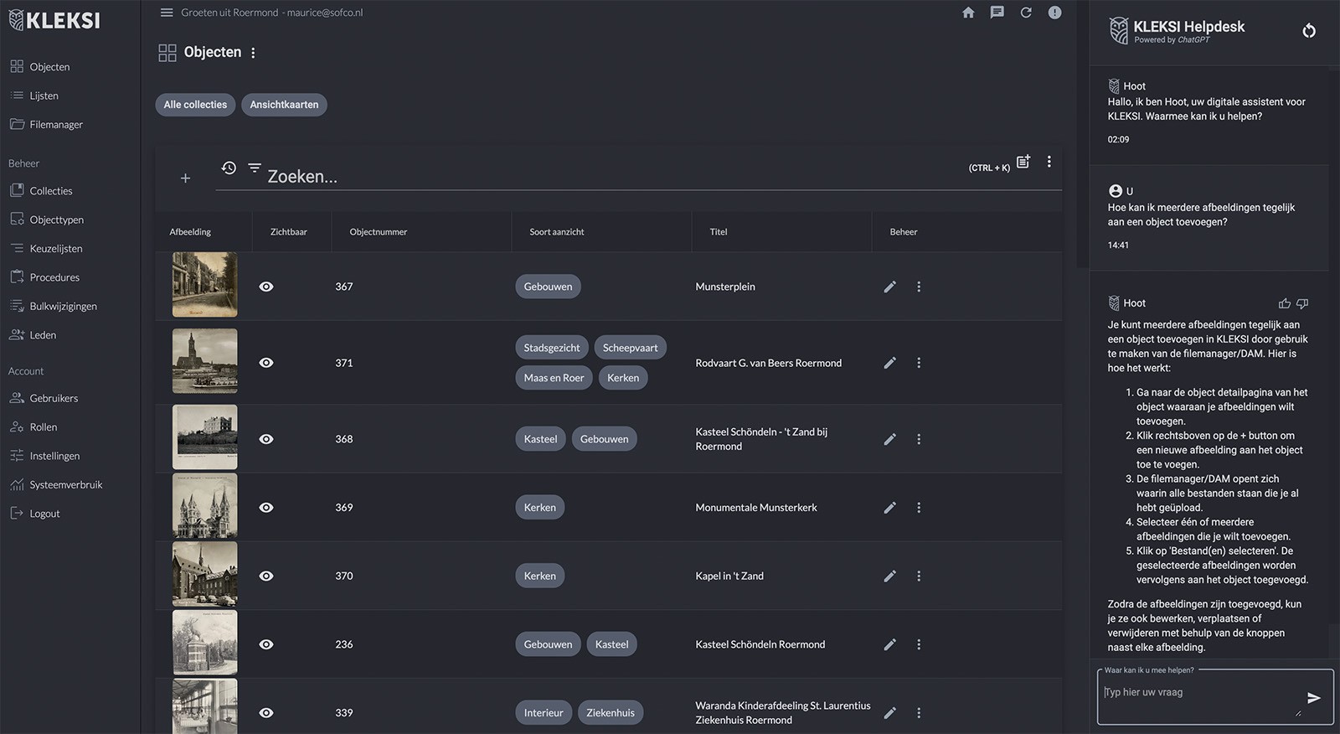The width and height of the screenshot is (1340, 734).
Task: Expand the search bar three-dot options menu
Action: point(1049,162)
